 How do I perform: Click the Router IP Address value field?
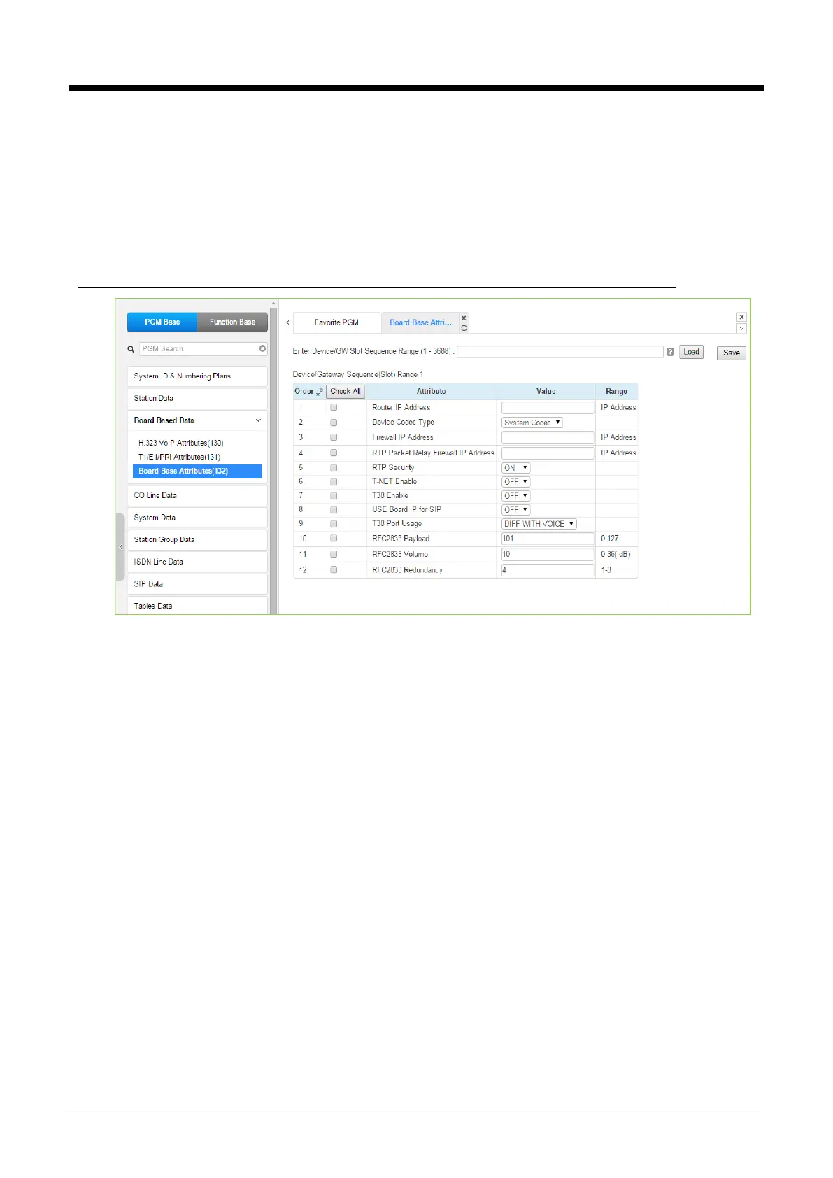coord(548,407)
